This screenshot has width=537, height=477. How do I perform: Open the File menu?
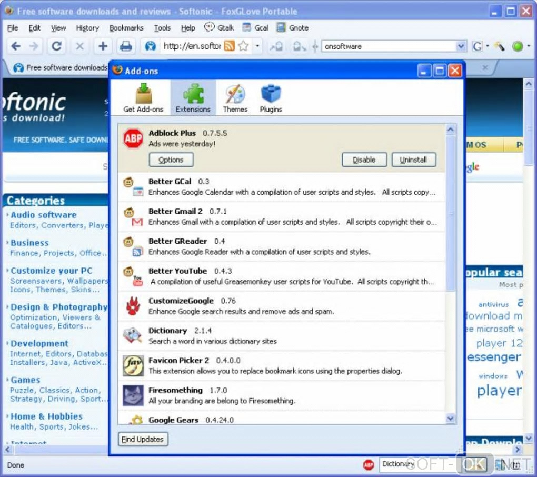pyautogui.click(x=13, y=28)
